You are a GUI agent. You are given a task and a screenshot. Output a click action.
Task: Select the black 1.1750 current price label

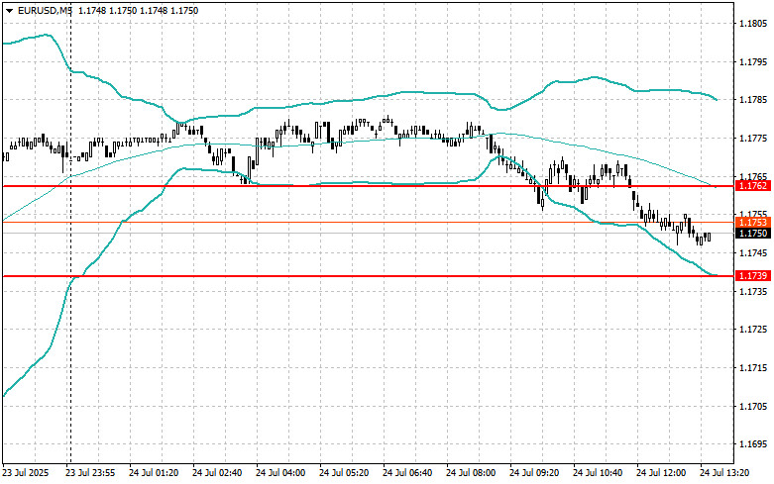(x=752, y=234)
